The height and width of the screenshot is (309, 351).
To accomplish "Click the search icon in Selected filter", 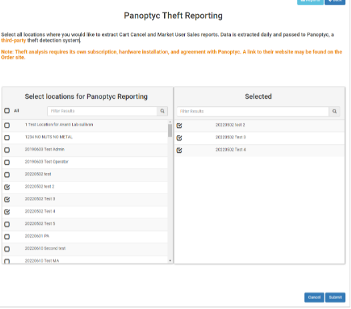I will [x=334, y=111].
